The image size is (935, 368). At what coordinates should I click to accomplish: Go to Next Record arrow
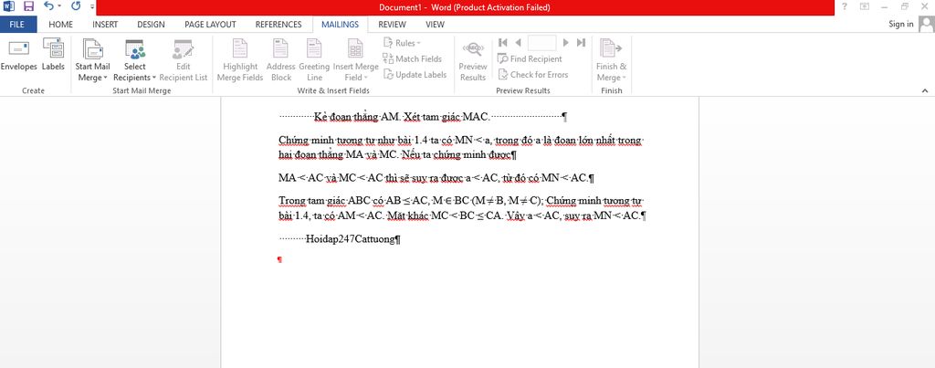(x=565, y=42)
